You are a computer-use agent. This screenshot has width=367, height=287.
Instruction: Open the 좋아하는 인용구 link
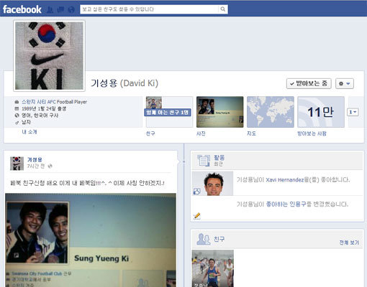[286, 204]
